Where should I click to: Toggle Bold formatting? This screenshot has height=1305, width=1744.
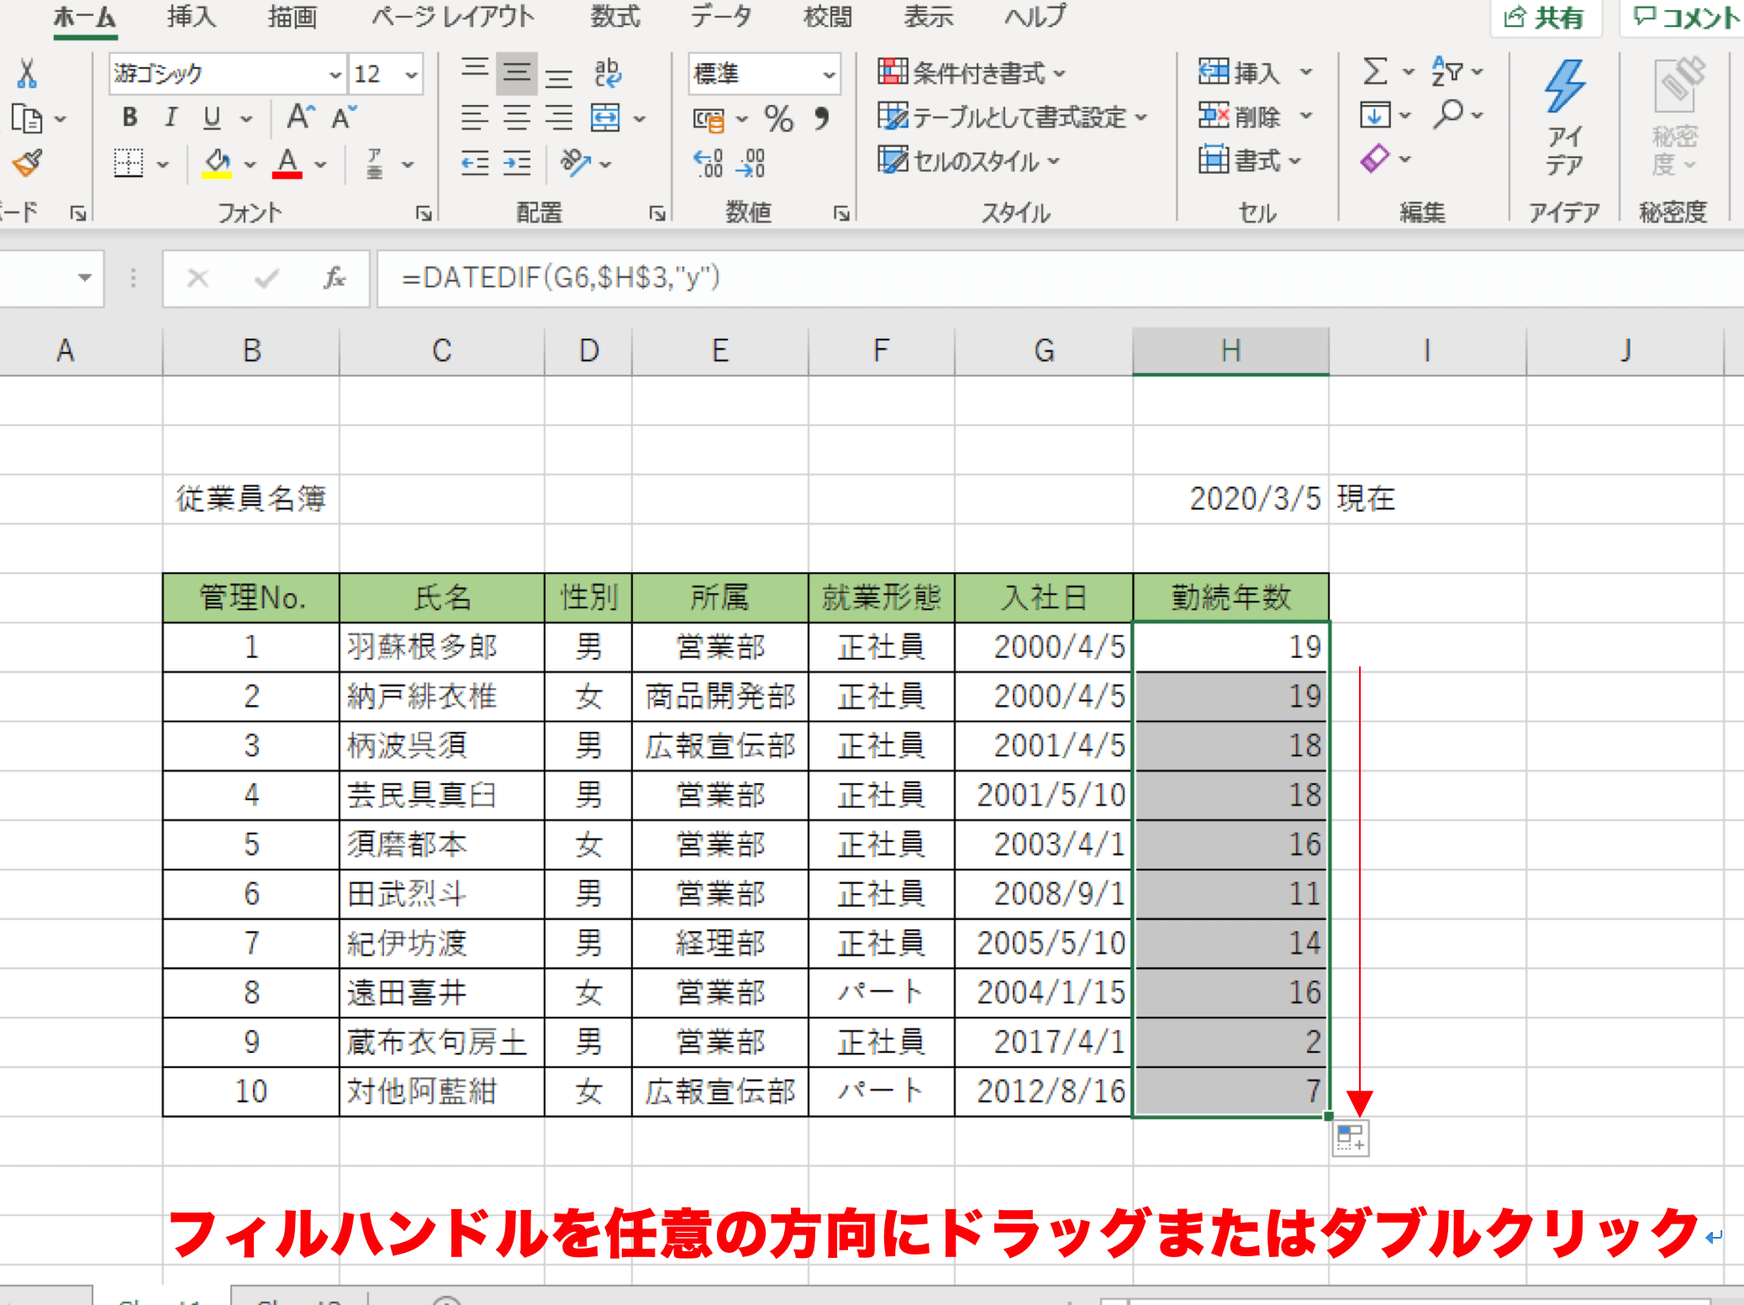(x=129, y=118)
